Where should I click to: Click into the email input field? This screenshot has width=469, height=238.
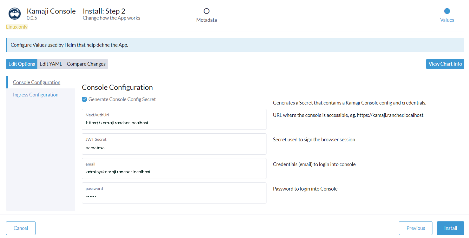pos(174,168)
